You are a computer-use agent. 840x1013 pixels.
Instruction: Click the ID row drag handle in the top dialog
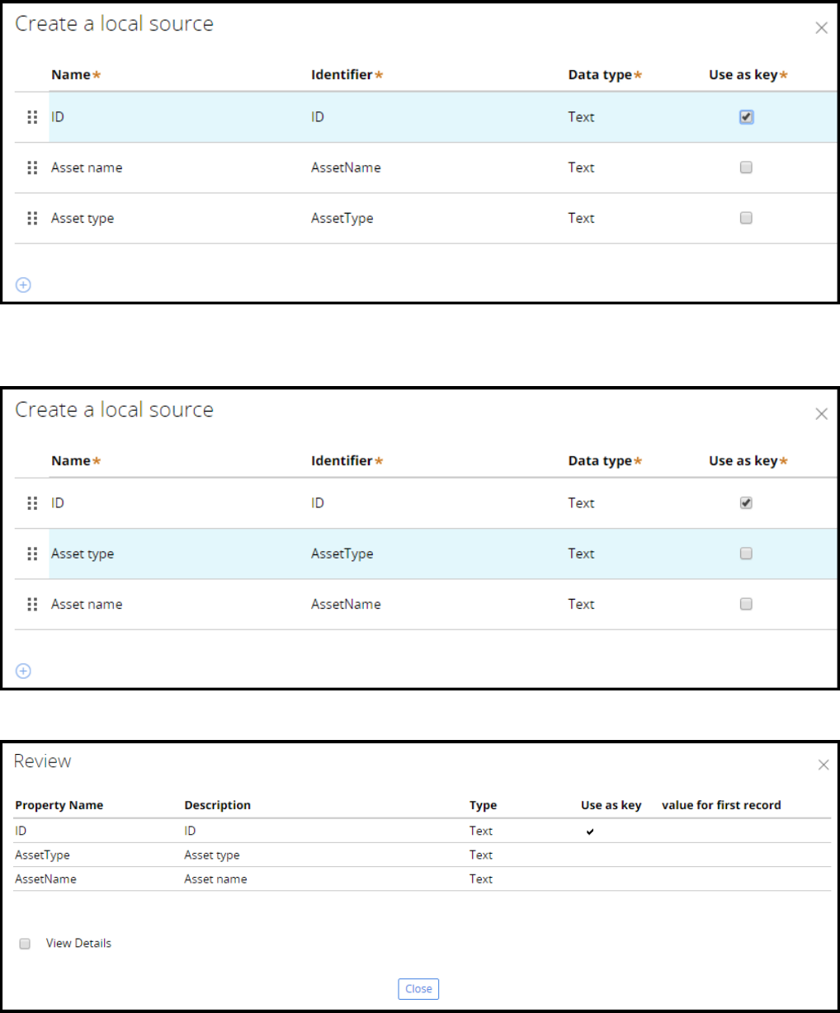(32, 117)
